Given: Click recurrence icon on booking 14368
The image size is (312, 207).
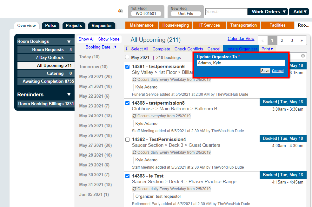Looking at the screenshot, I should [134, 116].
